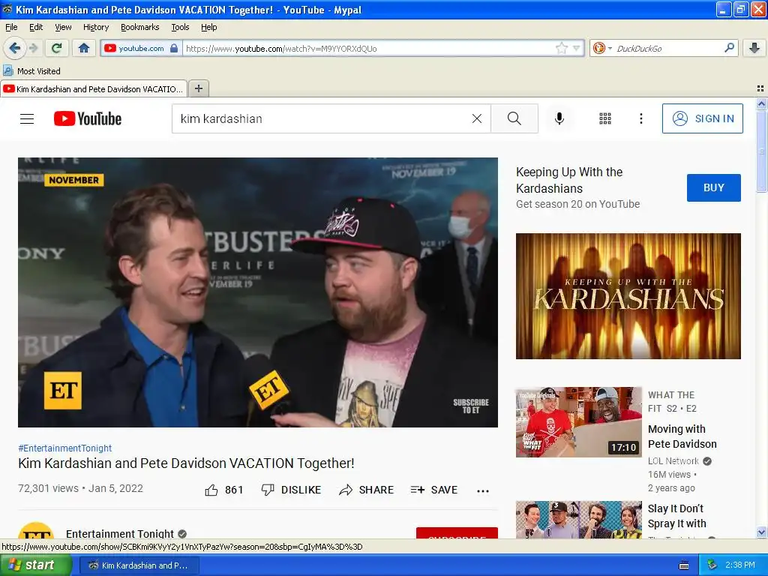The width and height of the screenshot is (768, 576).
Task: Open YouTube hamburger guide menu
Action: [x=27, y=118]
